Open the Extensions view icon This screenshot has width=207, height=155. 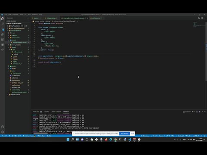coord(3,40)
